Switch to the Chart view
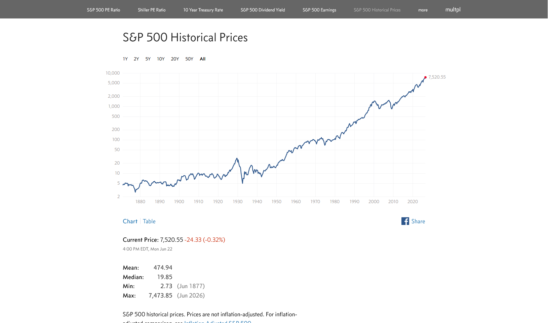Image resolution: width=548 pixels, height=323 pixels. [x=130, y=221]
